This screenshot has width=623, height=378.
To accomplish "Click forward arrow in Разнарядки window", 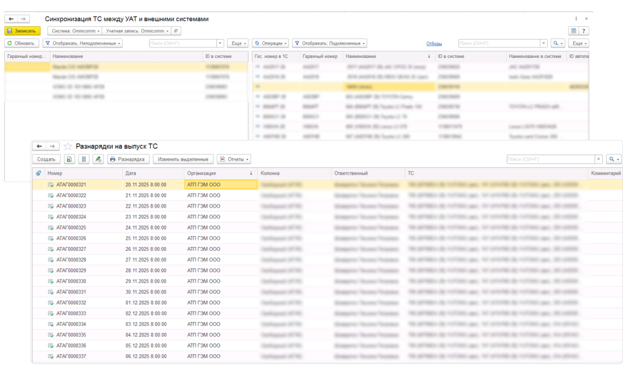I will (x=53, y=146).
